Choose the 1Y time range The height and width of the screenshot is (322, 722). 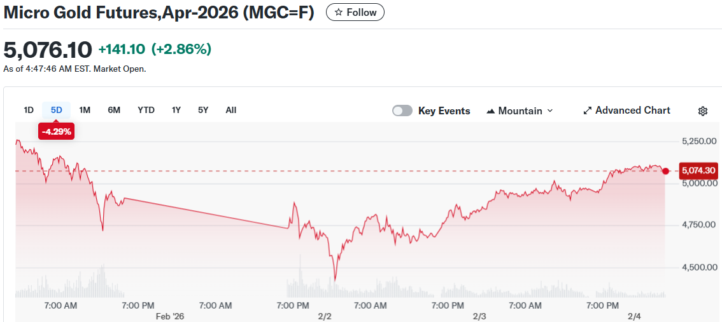pyautogui.click(x=176, y=110)
